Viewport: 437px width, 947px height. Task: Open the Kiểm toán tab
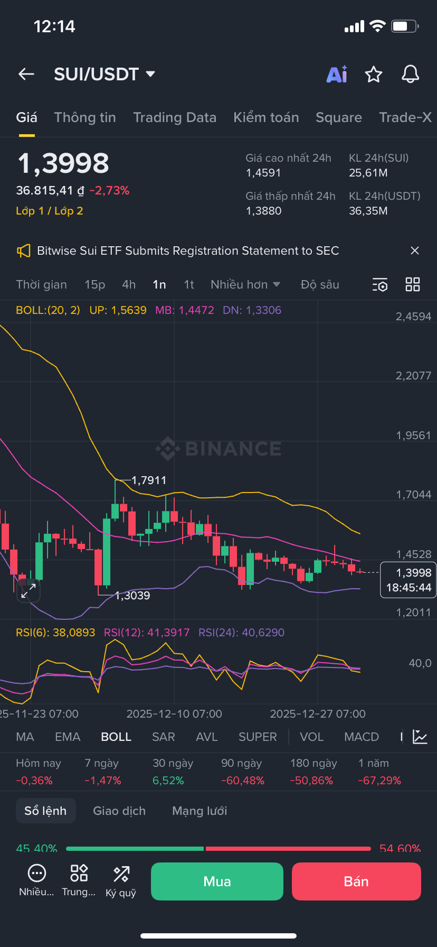point(266,117)
